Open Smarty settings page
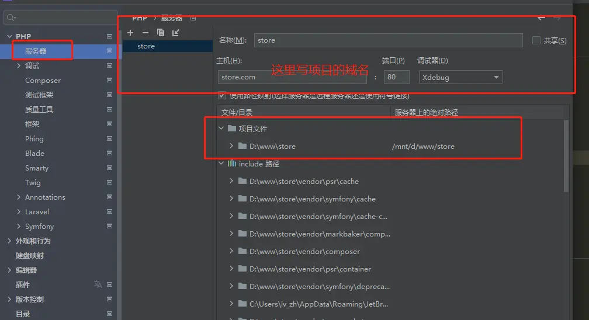The height and width of the screenshot is (320, 589). click(x=37, y=168)
